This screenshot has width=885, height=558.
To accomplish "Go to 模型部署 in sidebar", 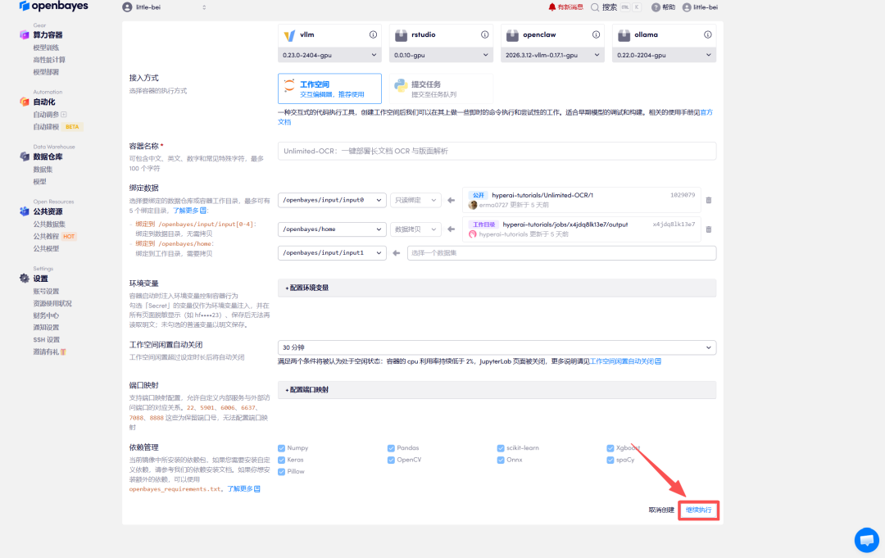I will [x=46, y=72].
